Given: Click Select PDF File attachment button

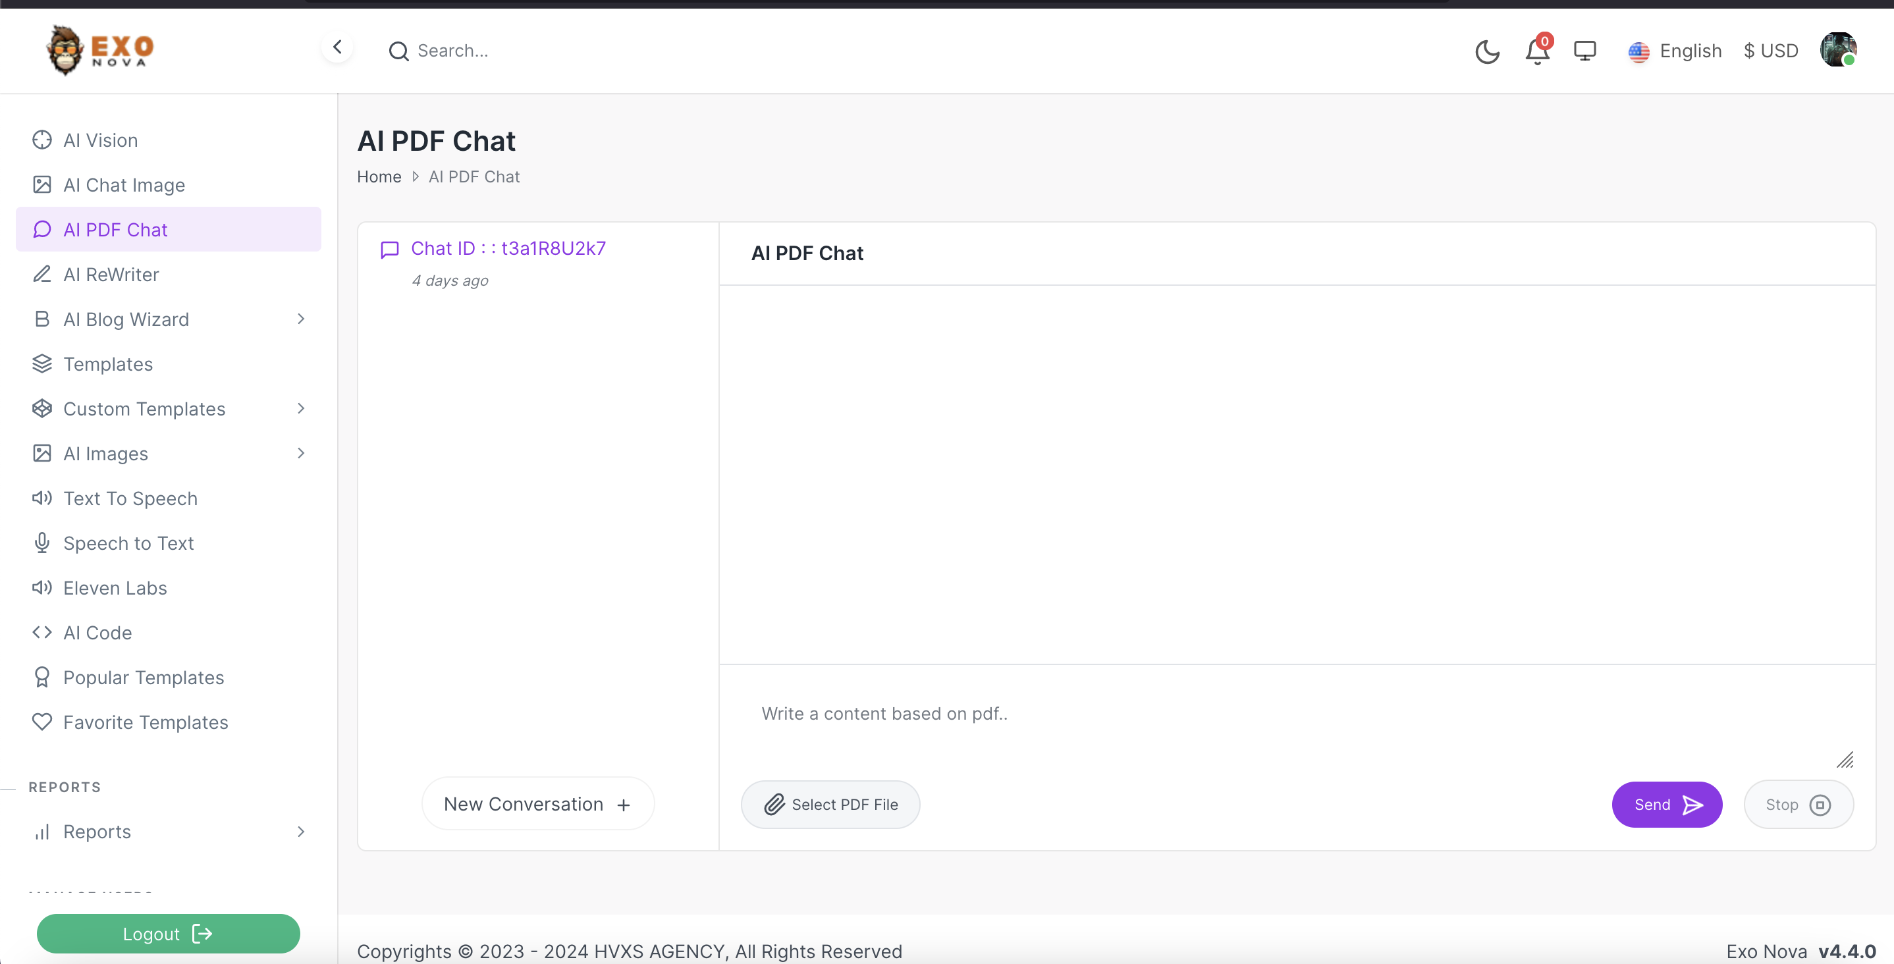Looking at the screenshot, I should 830,805.
